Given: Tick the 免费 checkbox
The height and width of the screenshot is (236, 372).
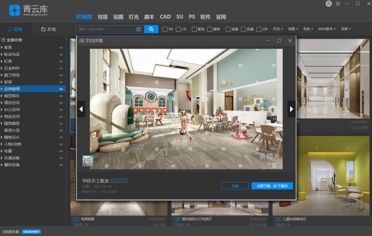Looking at the screenshot, I should [228, 29].
